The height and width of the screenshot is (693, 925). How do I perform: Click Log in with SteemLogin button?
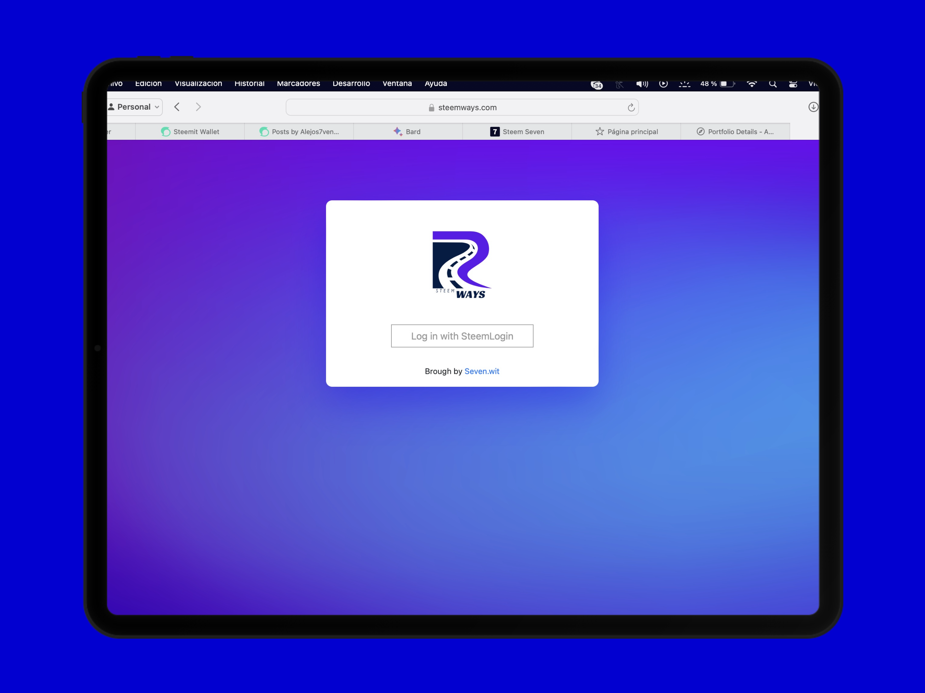pos(462,336)
